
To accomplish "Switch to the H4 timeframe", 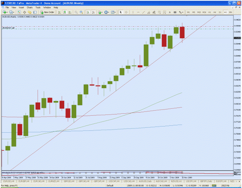I will [215, 12].
